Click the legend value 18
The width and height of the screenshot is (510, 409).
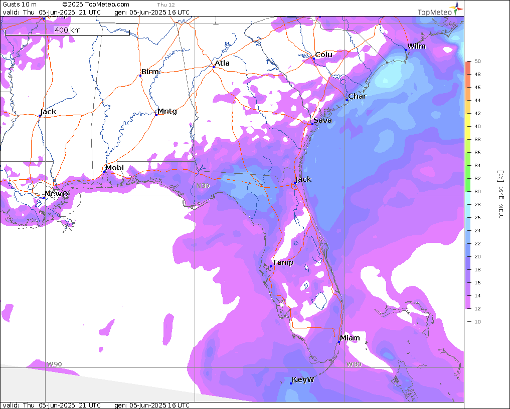tap(477, 269)
